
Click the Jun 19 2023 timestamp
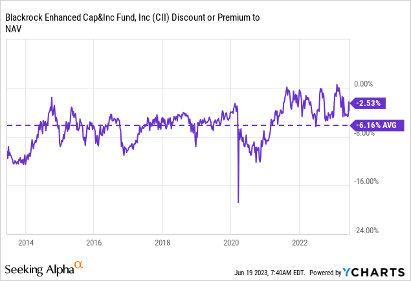[270, 273]
